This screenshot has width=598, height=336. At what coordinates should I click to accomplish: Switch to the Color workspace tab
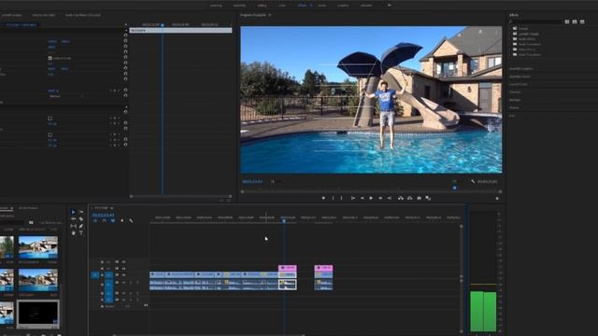[282, 6]
